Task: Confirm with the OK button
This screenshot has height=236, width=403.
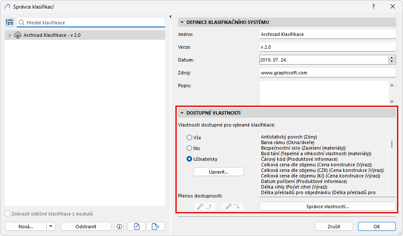Action: (x=377, y=227)
